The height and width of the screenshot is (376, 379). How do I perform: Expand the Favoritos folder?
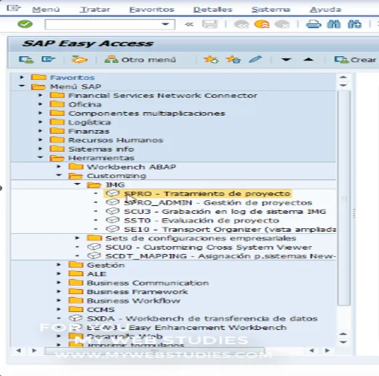(22, 77)
